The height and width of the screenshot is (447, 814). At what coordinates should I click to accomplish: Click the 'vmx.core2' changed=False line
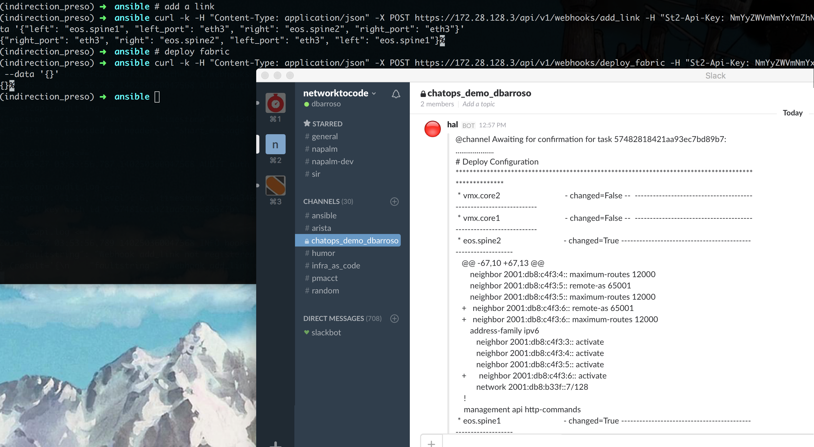(x=604, y=196)
